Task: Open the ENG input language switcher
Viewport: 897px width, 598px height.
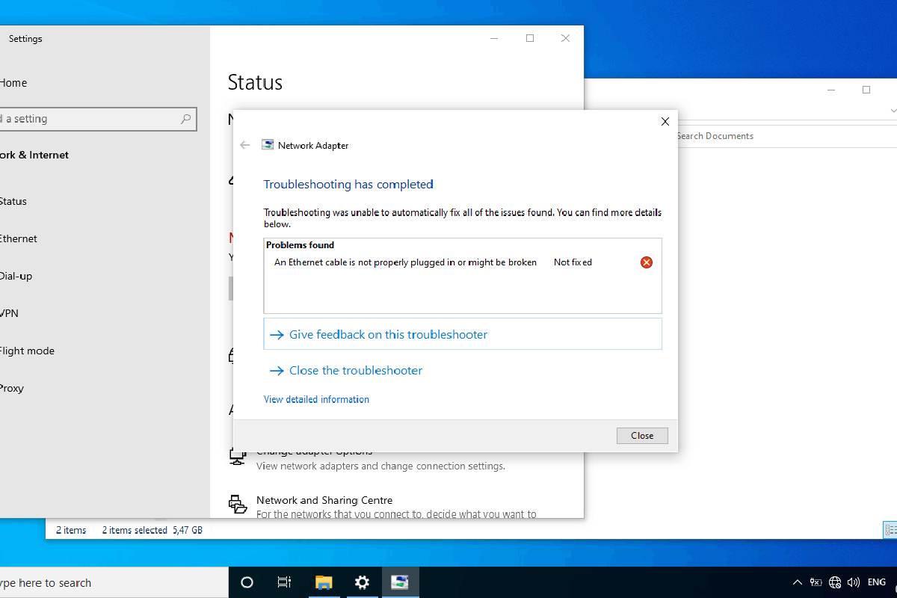Action: 877,582
